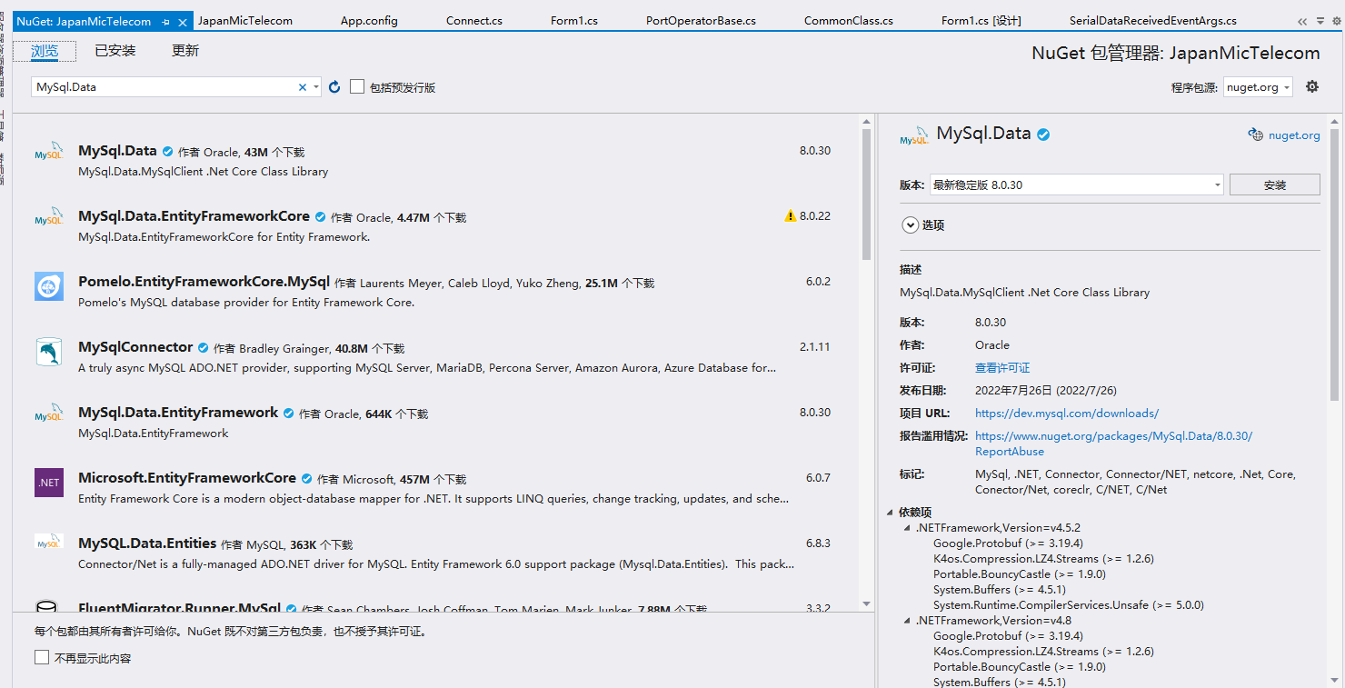1345x688 pixels.
Task: Click the MySQL.Data.Entities package logo
Action: coord(49,542)
